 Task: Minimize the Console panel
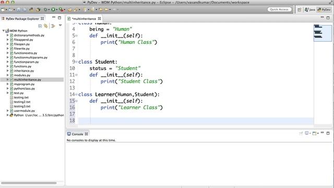click(x=322, y=133)
